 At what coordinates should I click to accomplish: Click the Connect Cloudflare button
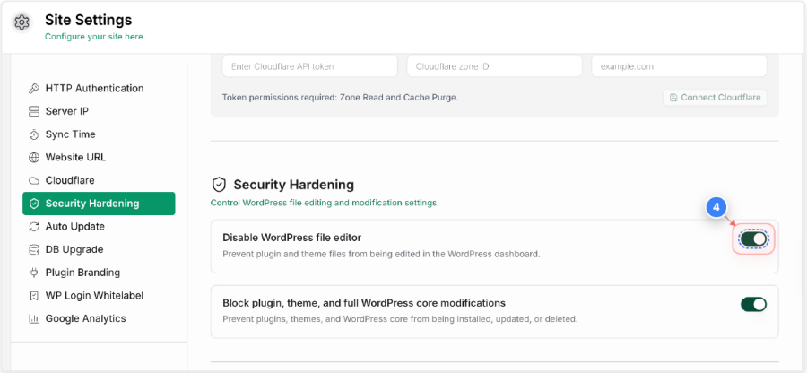[715, 97]
